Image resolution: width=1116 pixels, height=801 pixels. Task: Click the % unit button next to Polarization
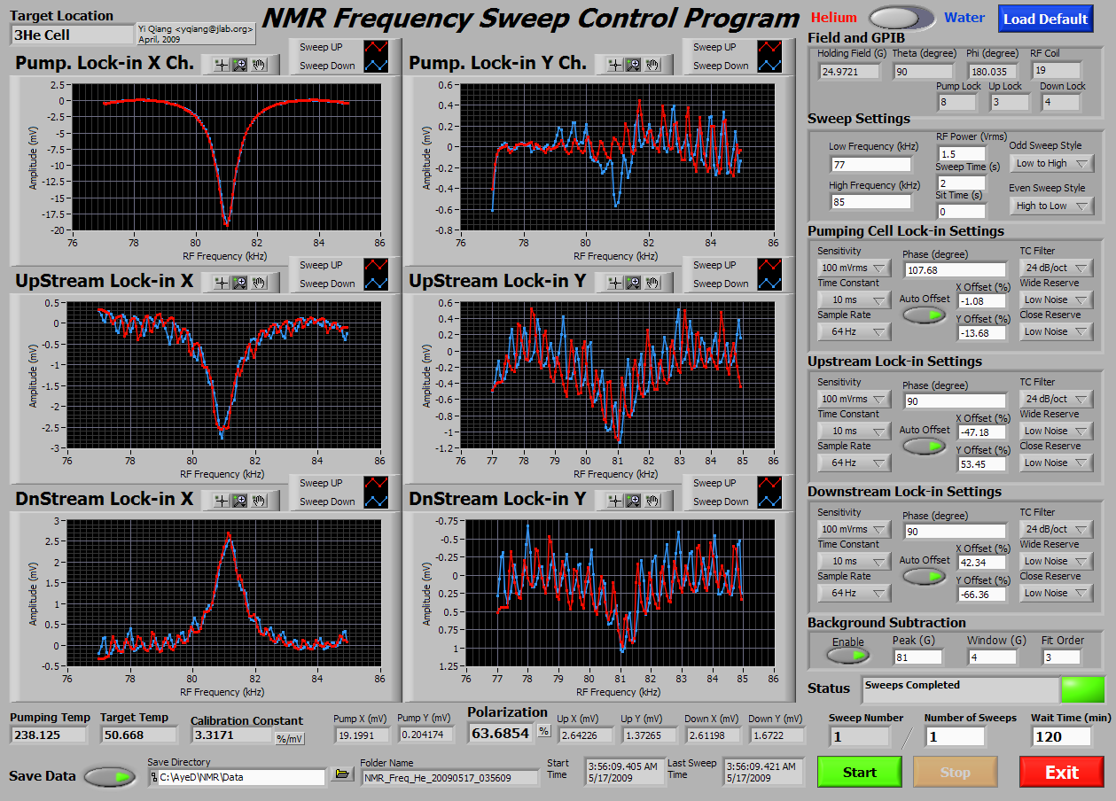(x=544, y=732)
